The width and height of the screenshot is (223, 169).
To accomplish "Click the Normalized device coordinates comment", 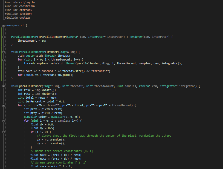I will [x=62, y=151].
